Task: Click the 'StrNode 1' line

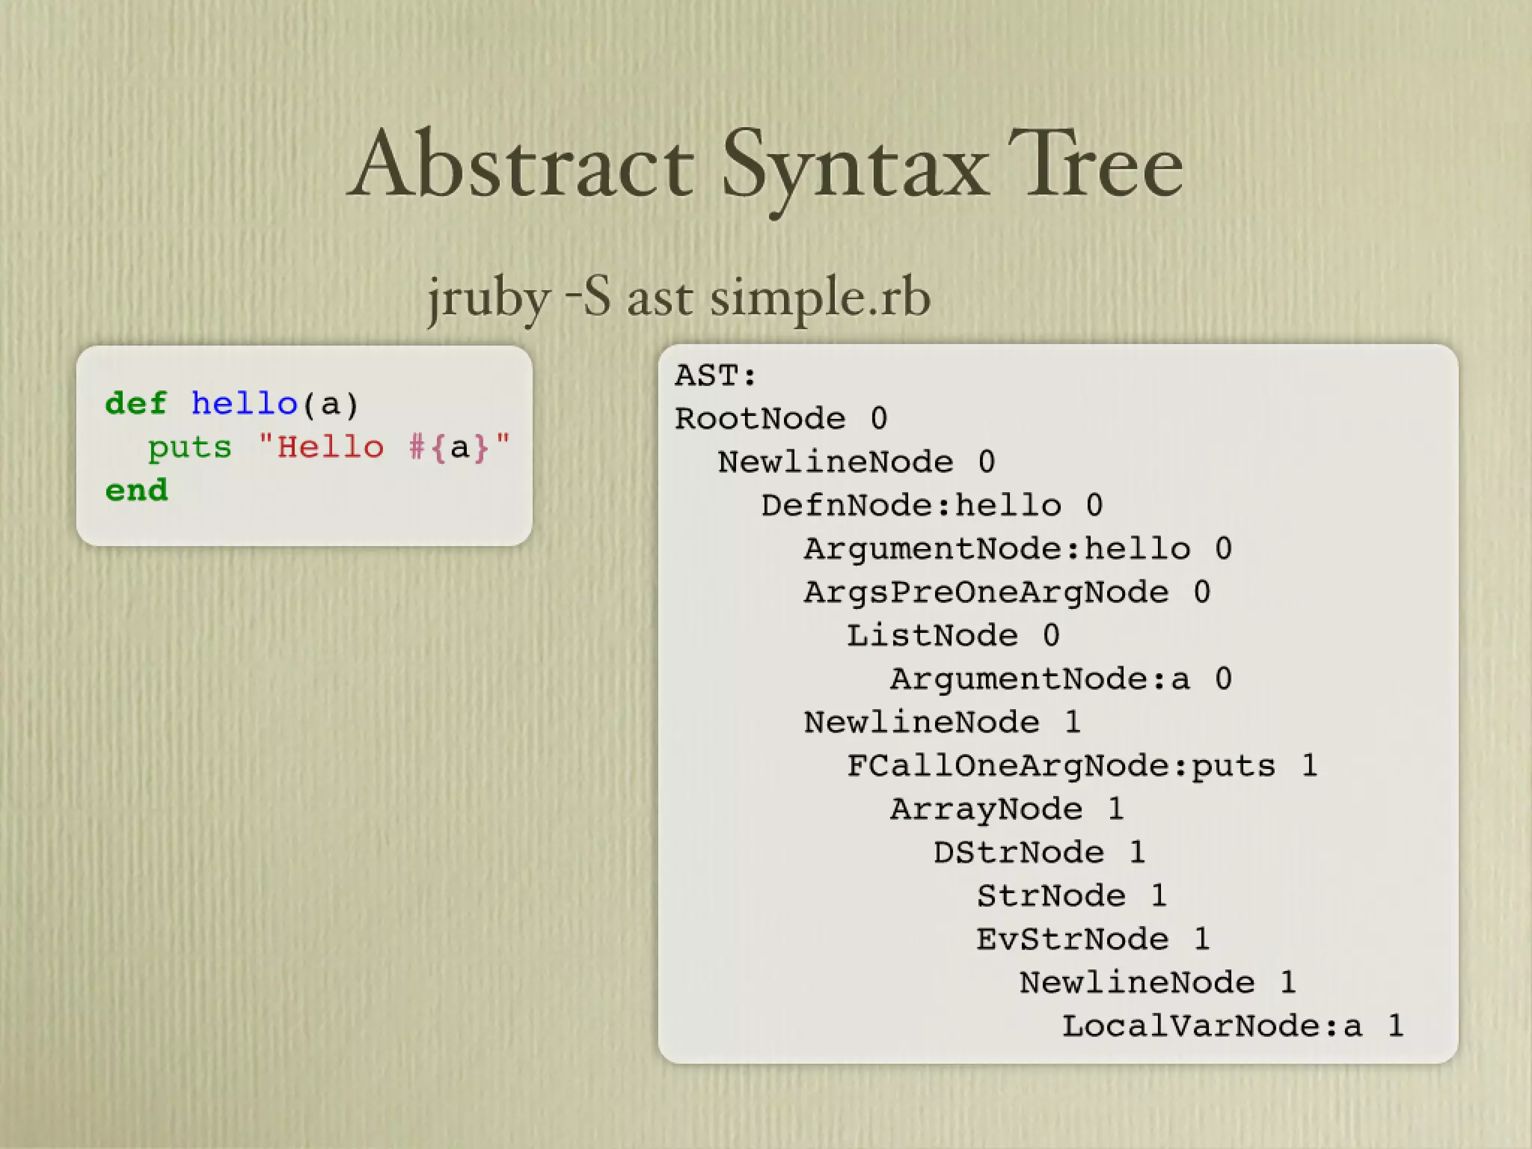Action: click(1072, 896)
